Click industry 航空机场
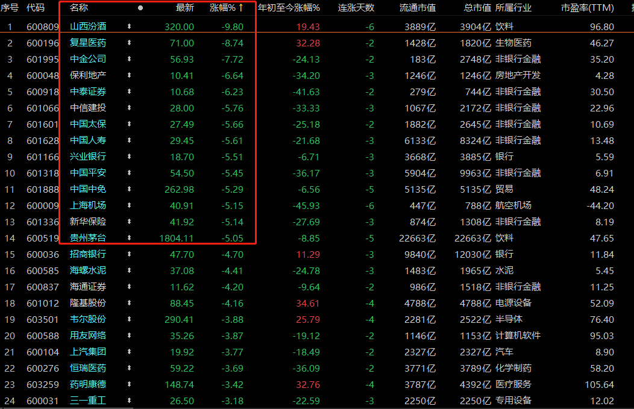 click(x=513, y=205)
